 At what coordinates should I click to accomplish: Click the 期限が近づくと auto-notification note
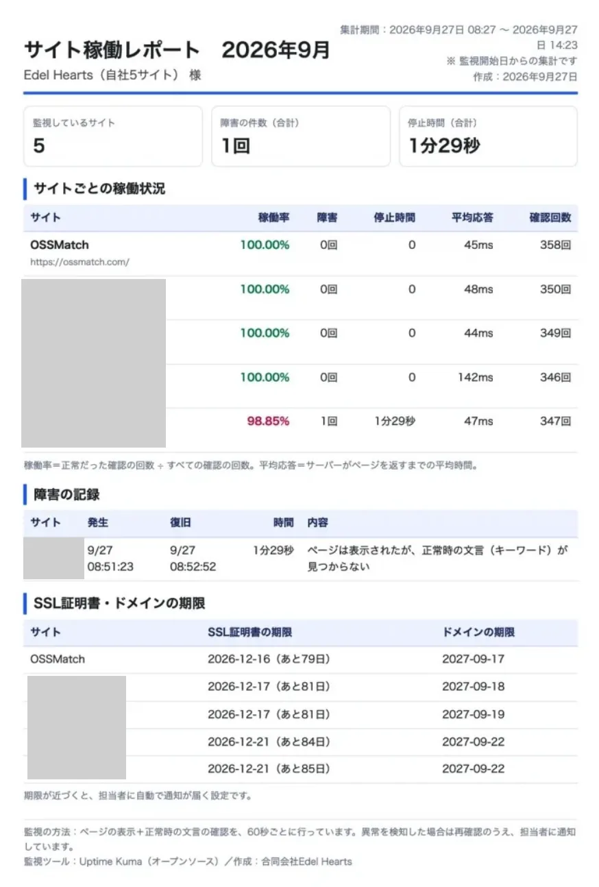point(138,796)
